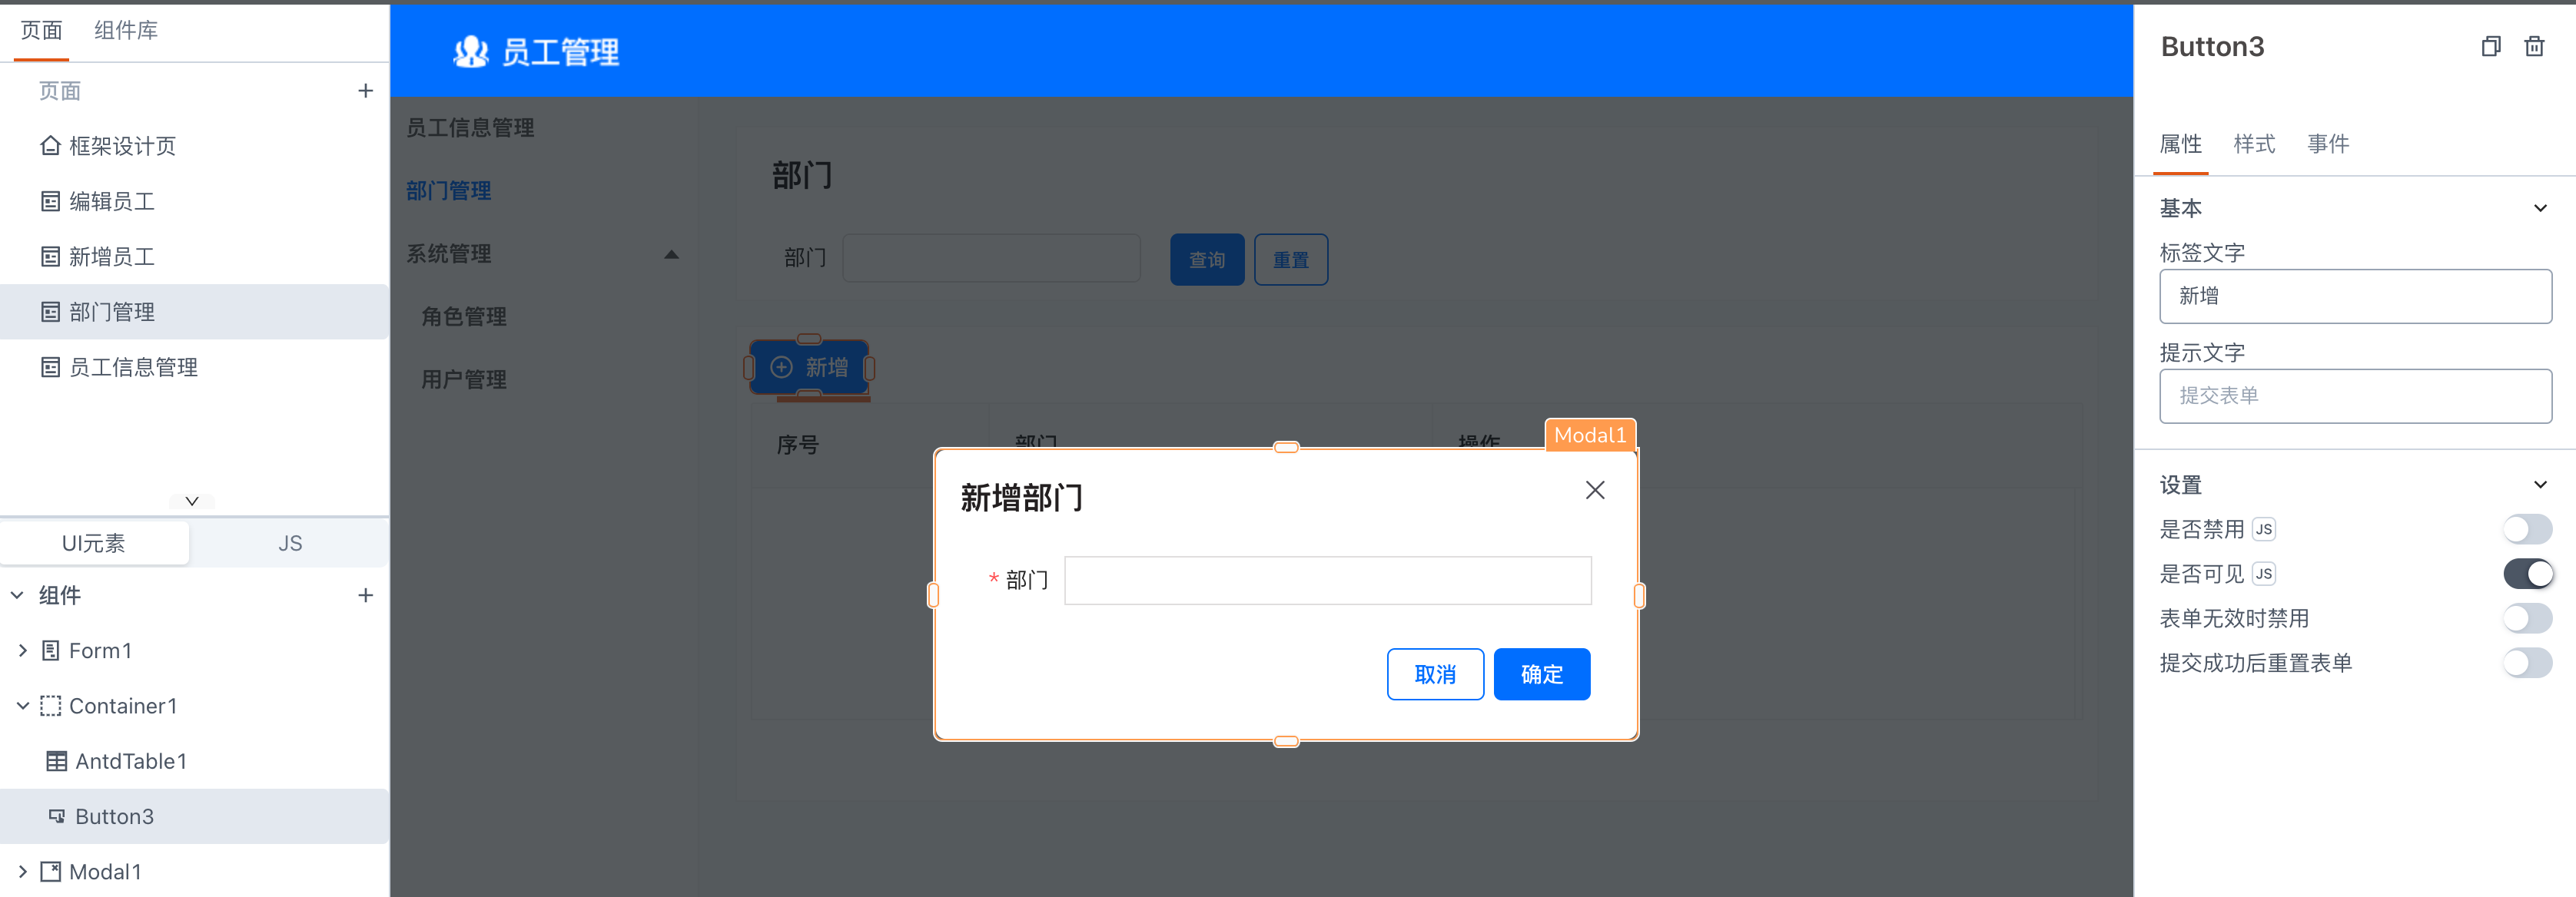Click the home icon next to 框架设计页
Image resolution: width=2576 pixels, height=897 pixels.
click(50, 146)
